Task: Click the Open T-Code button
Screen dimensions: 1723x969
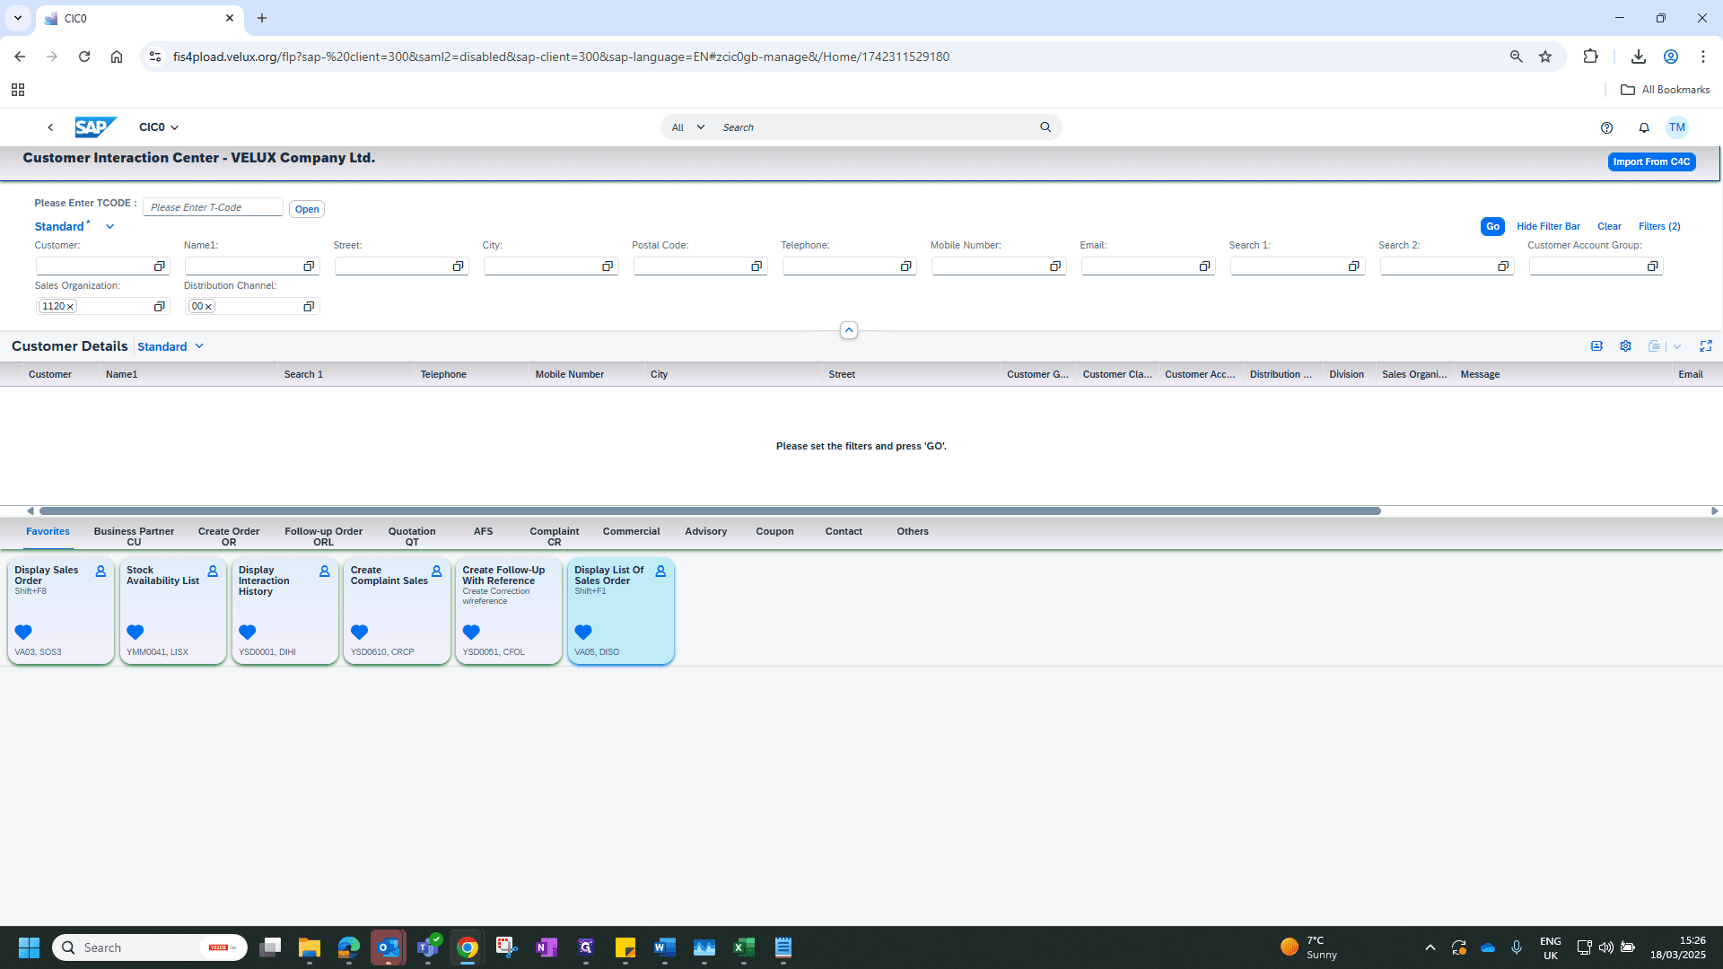Action: point(307,209)
